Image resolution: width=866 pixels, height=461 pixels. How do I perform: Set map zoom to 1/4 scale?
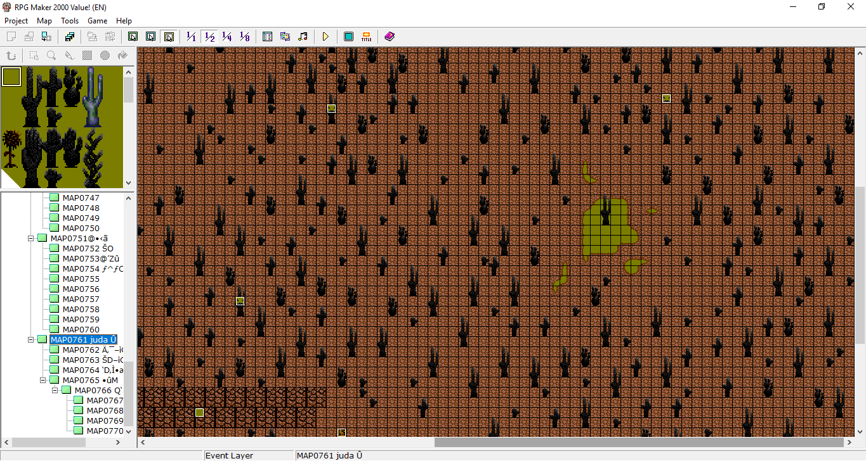(227, 37)
